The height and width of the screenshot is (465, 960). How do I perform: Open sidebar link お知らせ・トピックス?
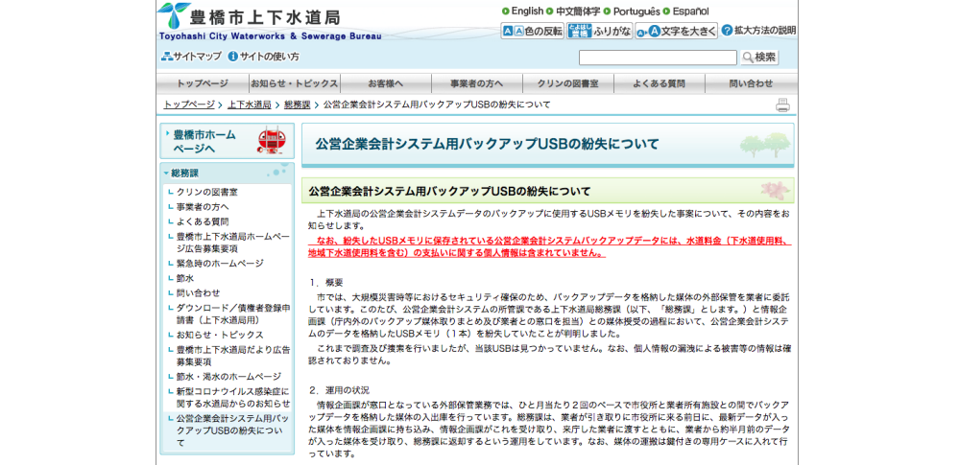220,335
